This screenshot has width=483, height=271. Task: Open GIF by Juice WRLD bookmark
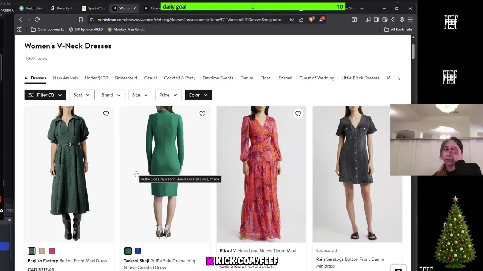pos(86,29)
